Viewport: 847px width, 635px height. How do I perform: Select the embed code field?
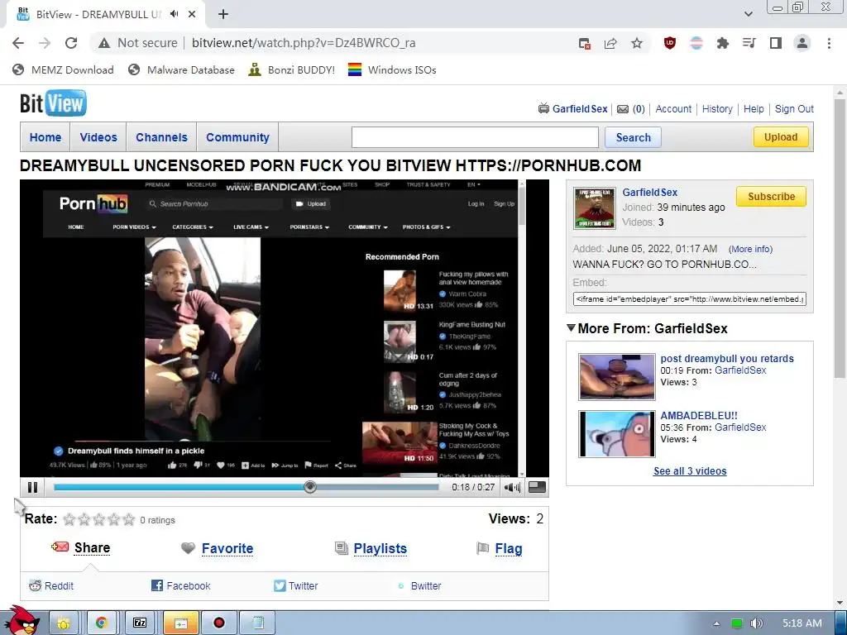(x=689, y=298)
